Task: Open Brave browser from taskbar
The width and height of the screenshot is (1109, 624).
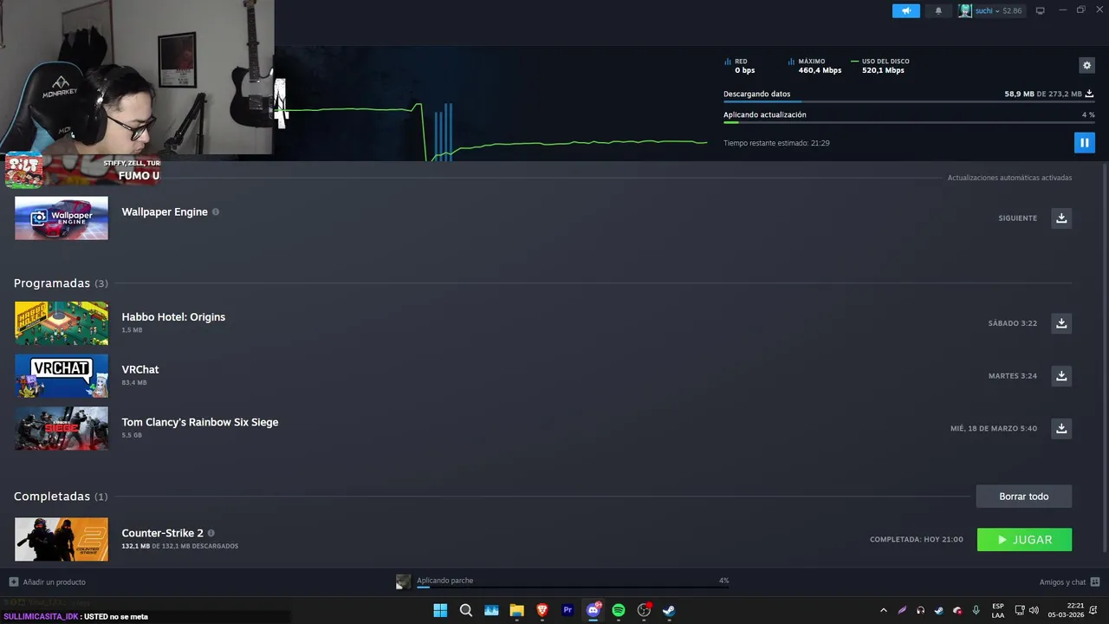Action: [x=542, y=610]
